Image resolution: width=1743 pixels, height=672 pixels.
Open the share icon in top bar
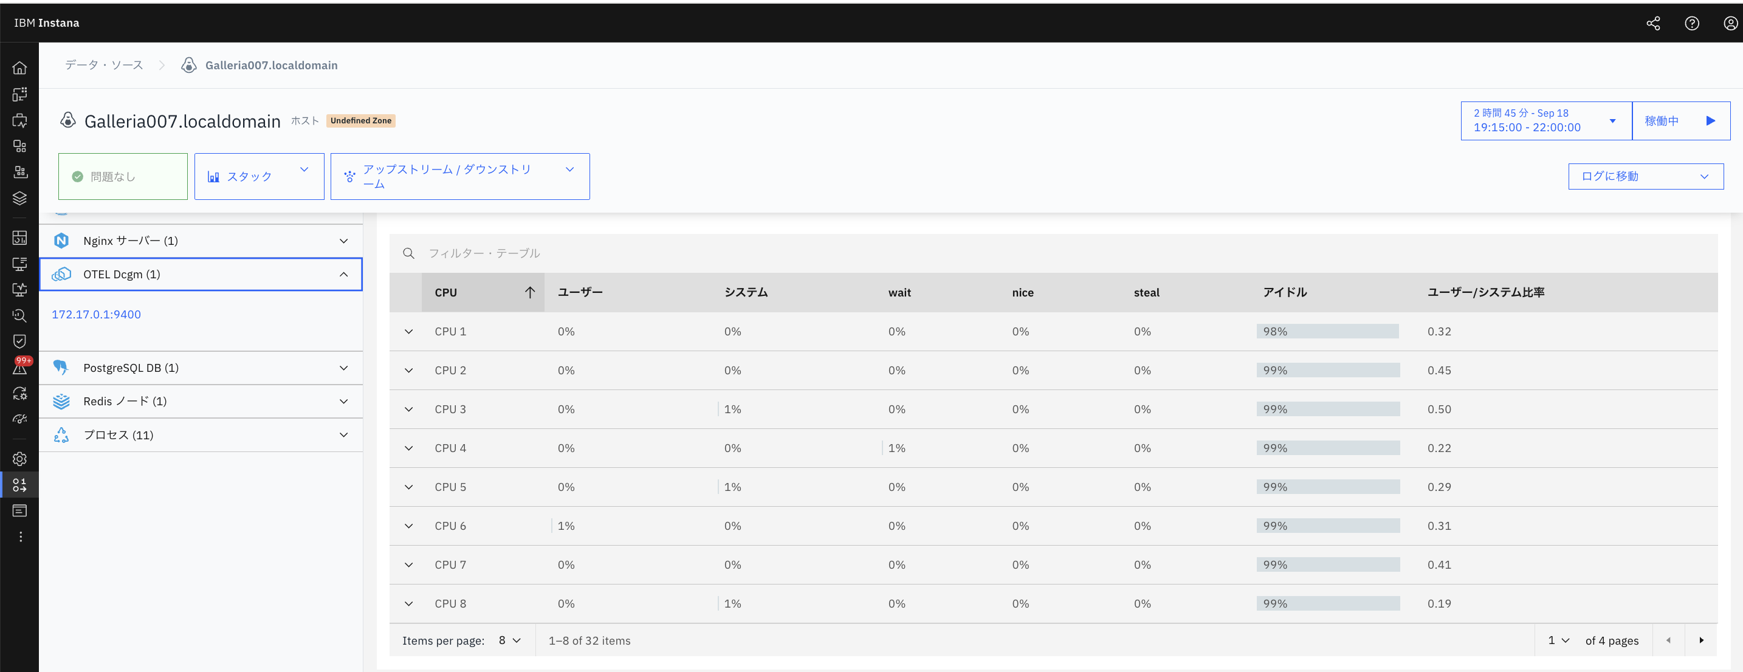(x=1653, y=24)
